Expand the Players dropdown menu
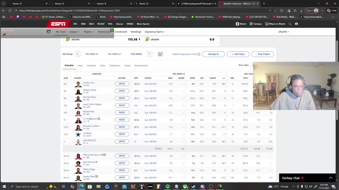This screenshot has height=190, width=339. pyautogui.click(x=89, y=32)
